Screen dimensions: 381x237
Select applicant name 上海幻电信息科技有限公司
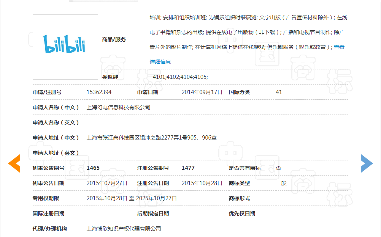pos(119,107)
